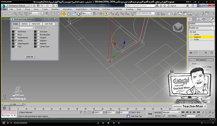Screen dimensions: 217x126
Task: Open the Graph Editors menu
Action: [81, 9]
